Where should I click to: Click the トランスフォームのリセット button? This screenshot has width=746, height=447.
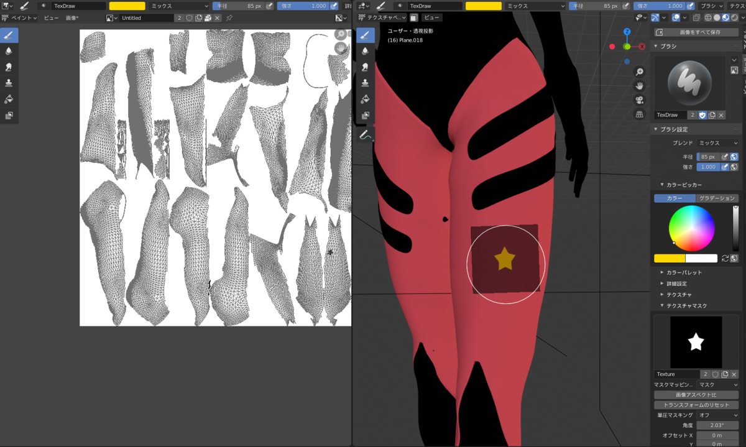(x=696, y=405)
